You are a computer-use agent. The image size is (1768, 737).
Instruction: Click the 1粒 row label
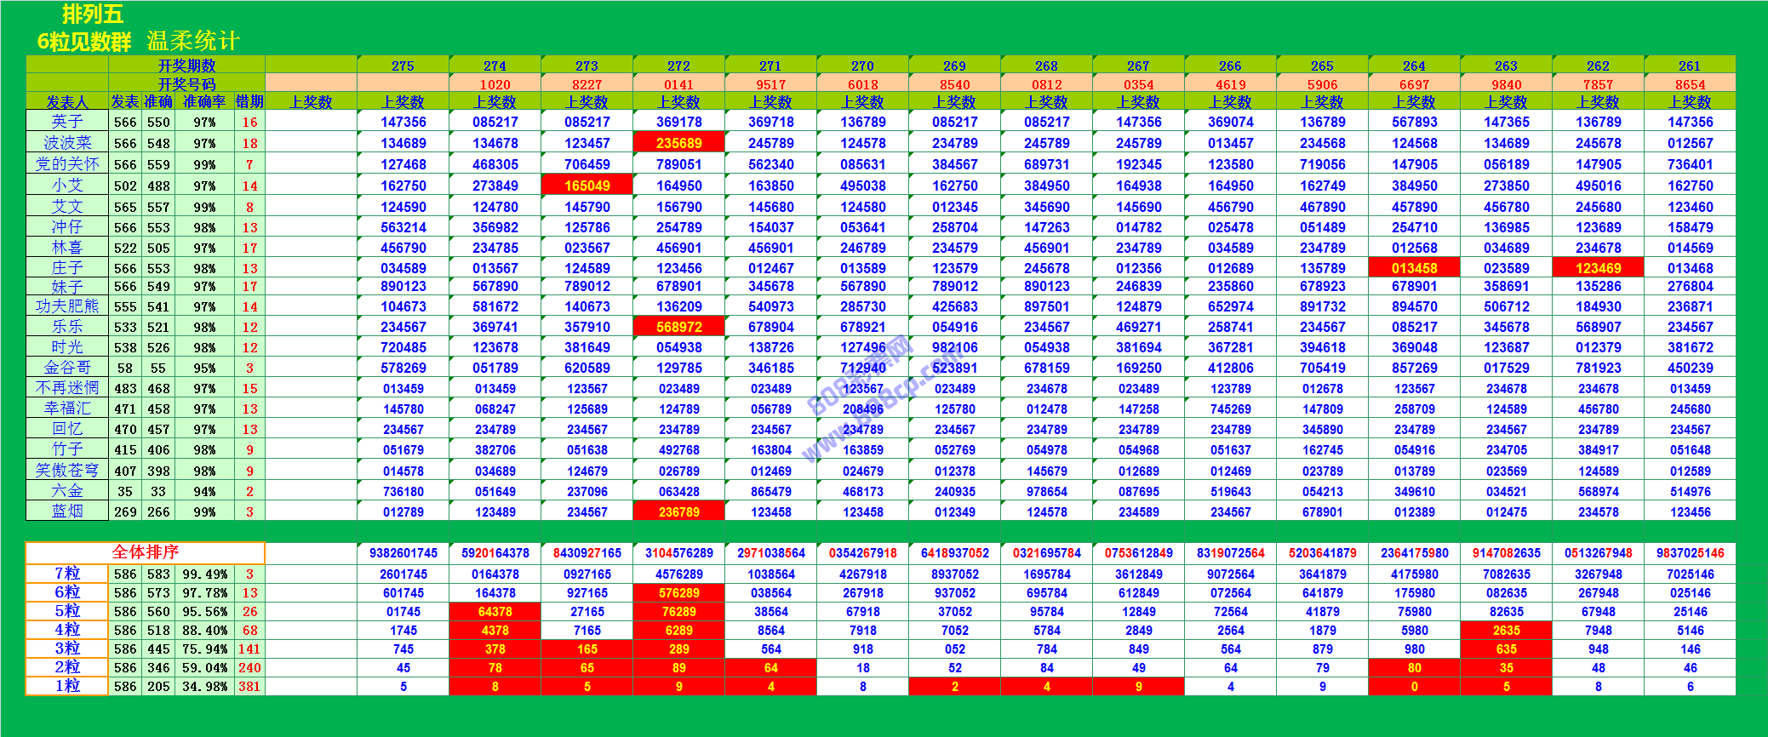pos(67,686)
